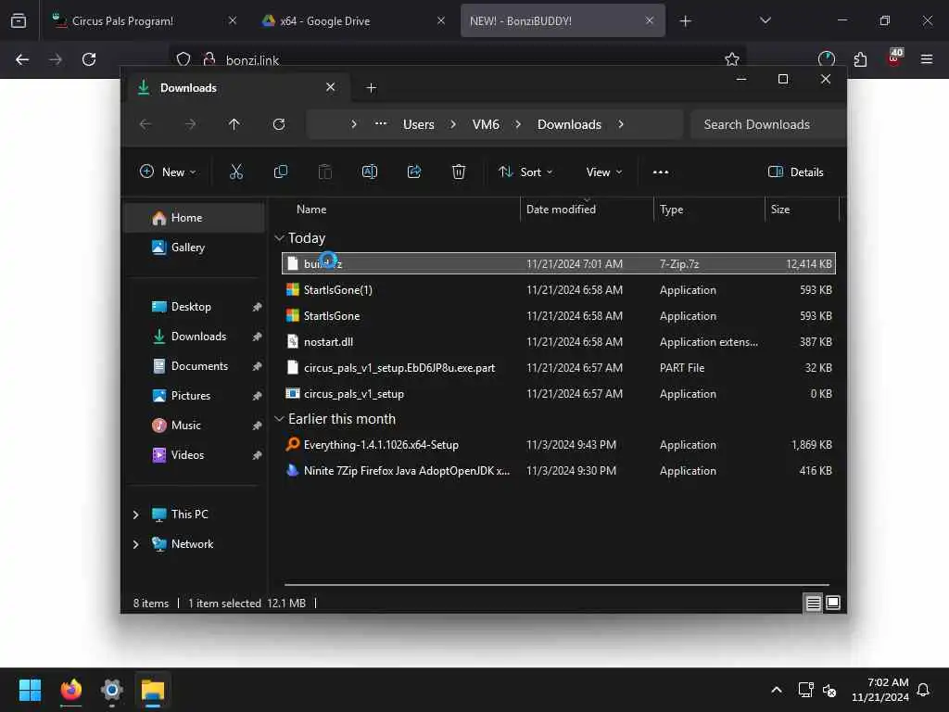Open the Firefox downloads progress icon
This screenshot has height=712, width=949.
pos(826,59)
